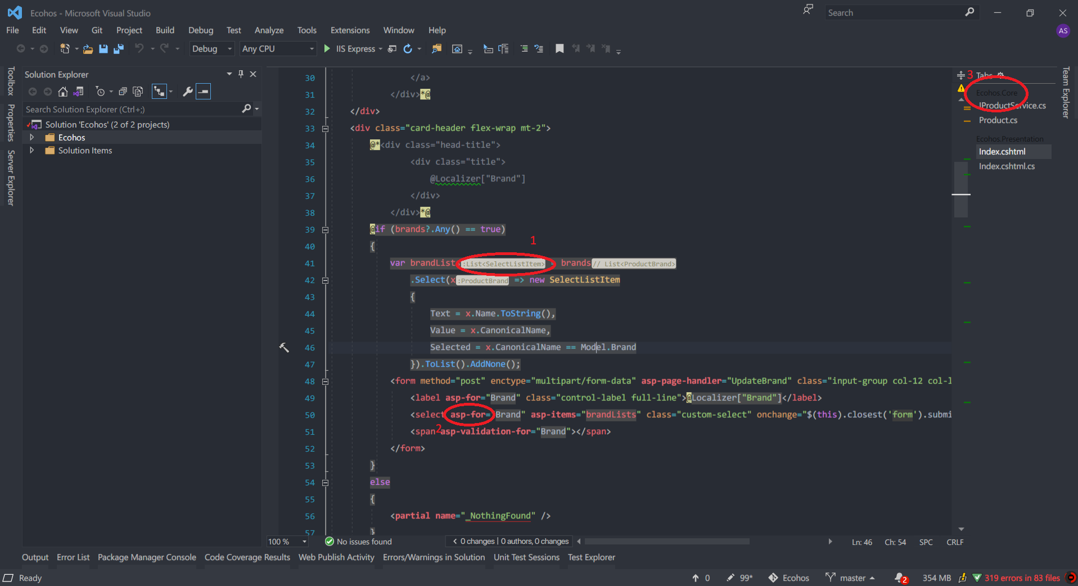This screenshot has width=1078, height=586.
Task: Click the AS account avatar
Action: coord(1063,31)
